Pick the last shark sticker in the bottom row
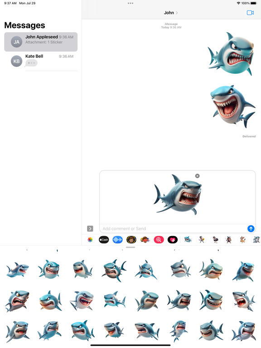261x348 pixels. click(244, 331)
